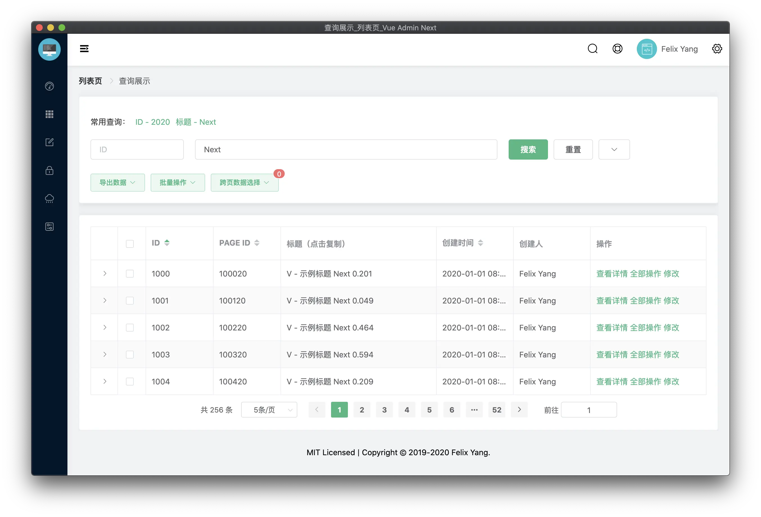
Task: Click the ID - 2020 quick query link
Action: point(153,122)
